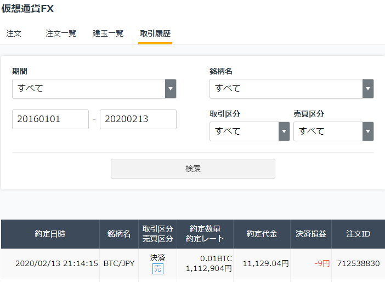
Task: Click the end date field 20200213
Action: click(138, 119)
